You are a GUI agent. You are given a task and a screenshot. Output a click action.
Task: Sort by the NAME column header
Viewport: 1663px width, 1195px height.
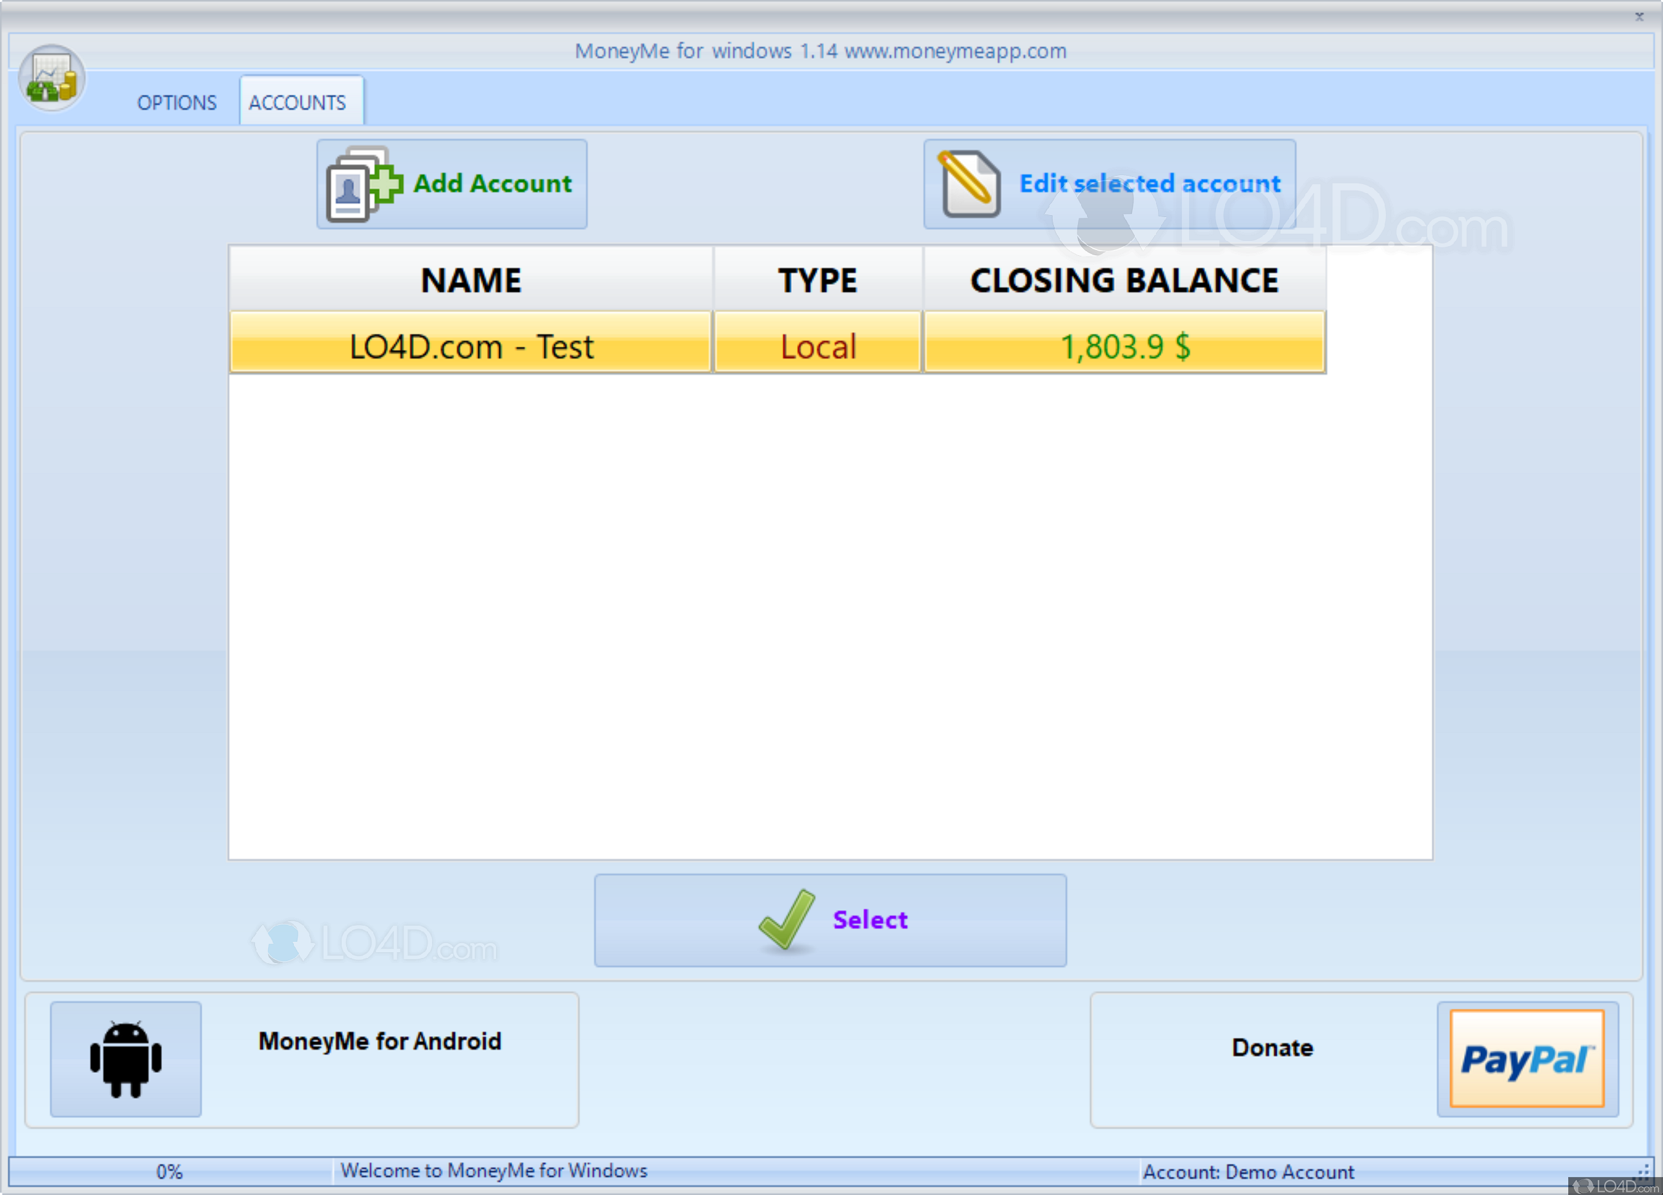[x=471, y=280]
